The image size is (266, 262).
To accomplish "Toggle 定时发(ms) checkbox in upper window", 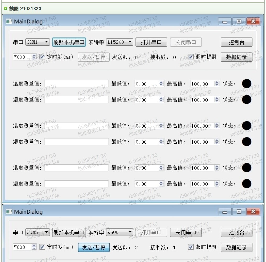I will (42, 57).
